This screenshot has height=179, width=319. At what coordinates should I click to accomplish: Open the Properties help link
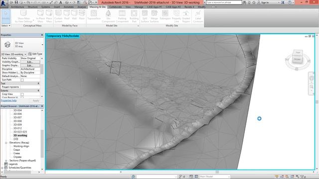click(9, 100)
